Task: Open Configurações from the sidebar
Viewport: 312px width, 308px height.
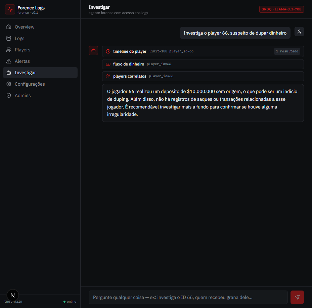Action: [x=40, y=84]
